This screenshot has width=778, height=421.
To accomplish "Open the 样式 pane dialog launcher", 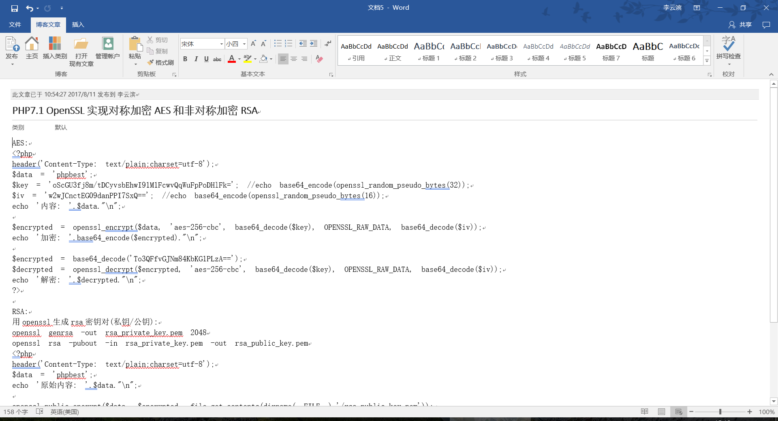I will [710, 75].
